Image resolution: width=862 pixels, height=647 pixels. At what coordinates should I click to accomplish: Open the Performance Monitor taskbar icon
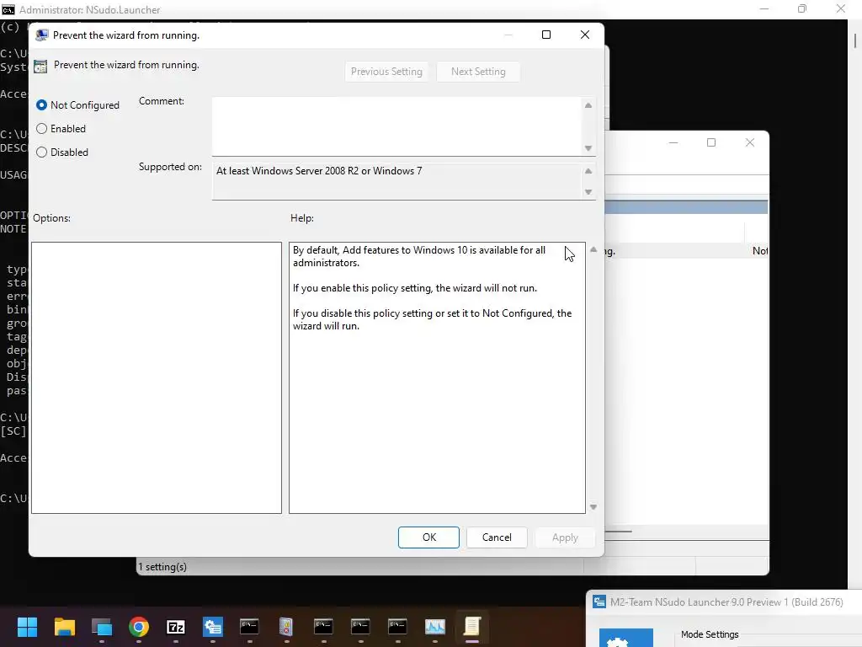[435, 627]
